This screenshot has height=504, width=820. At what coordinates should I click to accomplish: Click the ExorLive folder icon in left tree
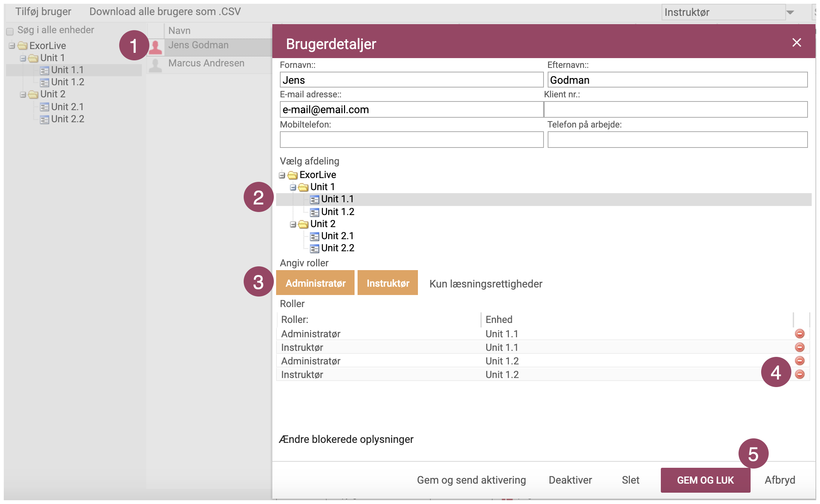[x=23, y=46]
